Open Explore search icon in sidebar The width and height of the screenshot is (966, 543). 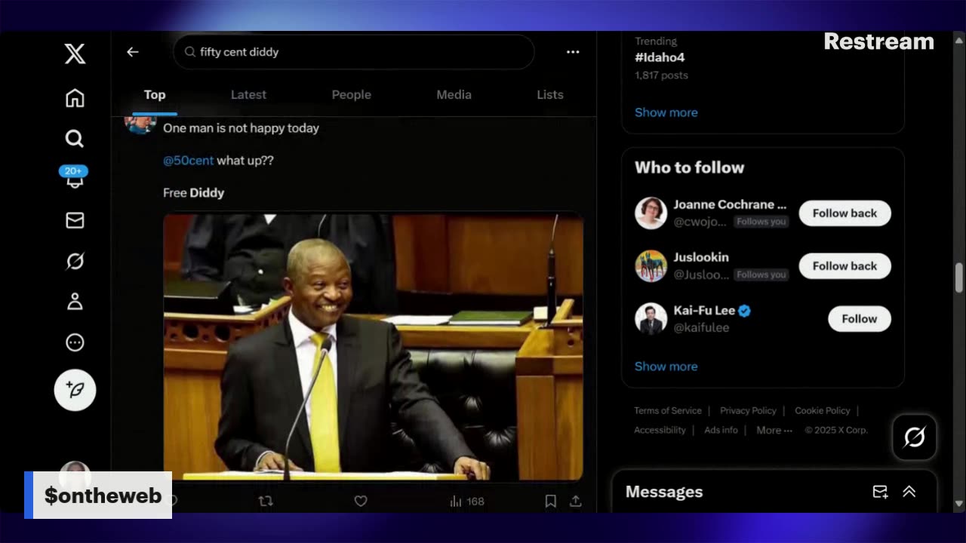[x=75, y=139]
